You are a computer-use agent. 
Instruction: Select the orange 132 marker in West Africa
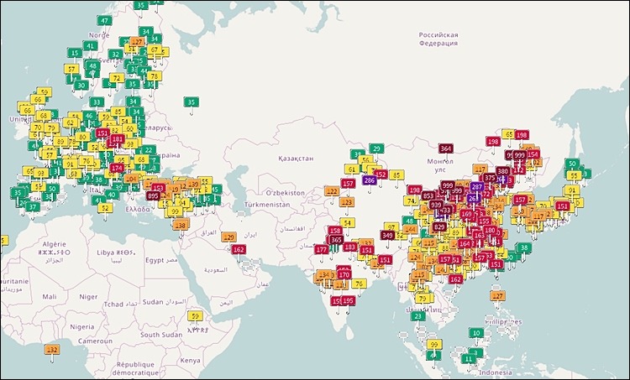(53, 349)
